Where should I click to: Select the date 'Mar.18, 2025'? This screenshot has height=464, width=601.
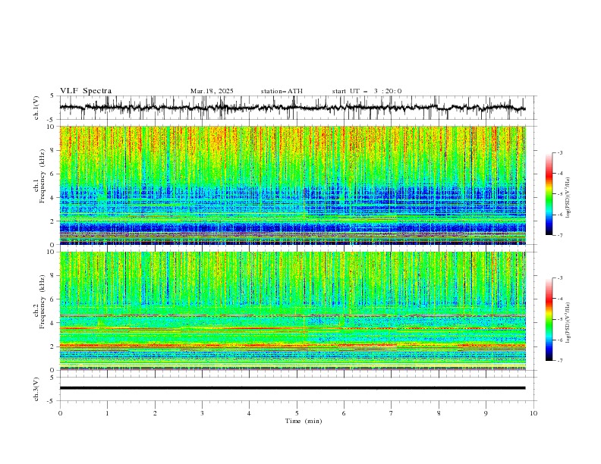[212, 91]
